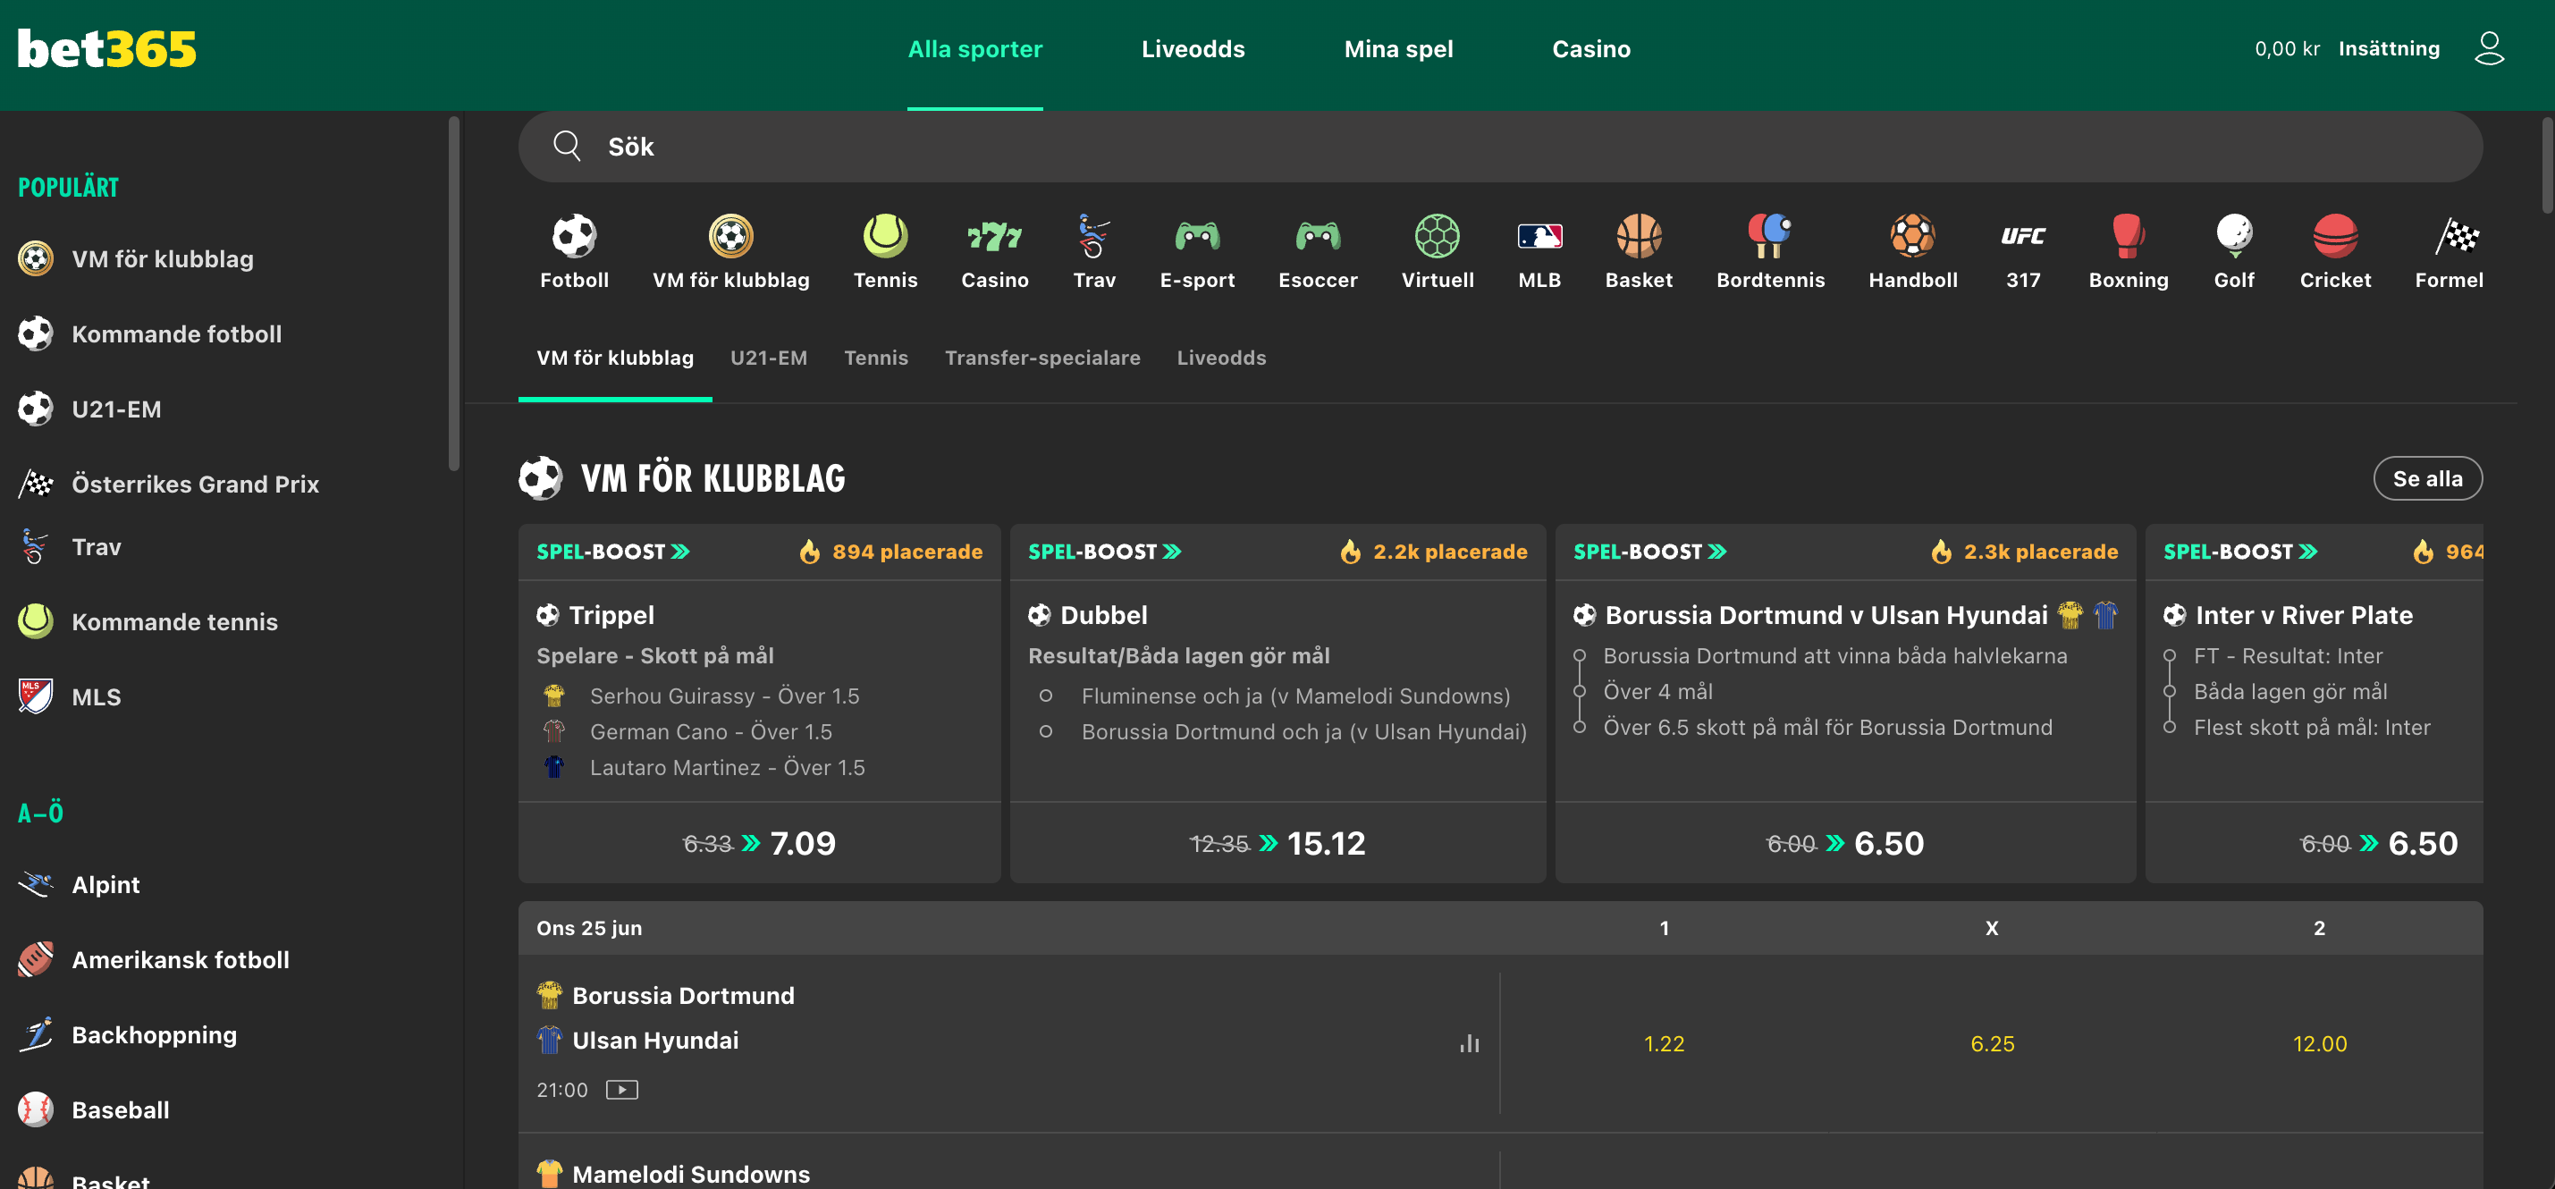Select the U21-EM sub-tab
The width and height of the screenshot is (2555, 1189).
(x=768, y=358)
